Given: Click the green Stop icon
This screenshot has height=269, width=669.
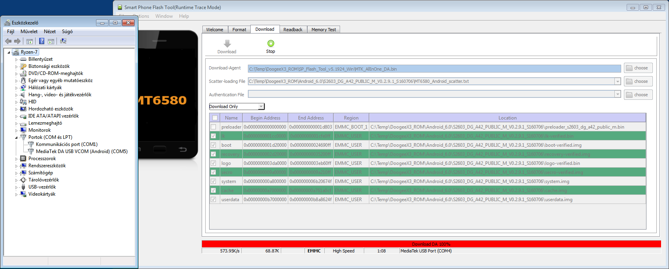Looking at the screenshot, I should [270, 43].
